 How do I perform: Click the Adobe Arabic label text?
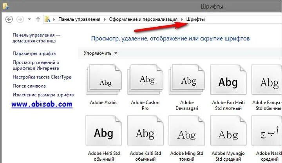pos(104,103)
